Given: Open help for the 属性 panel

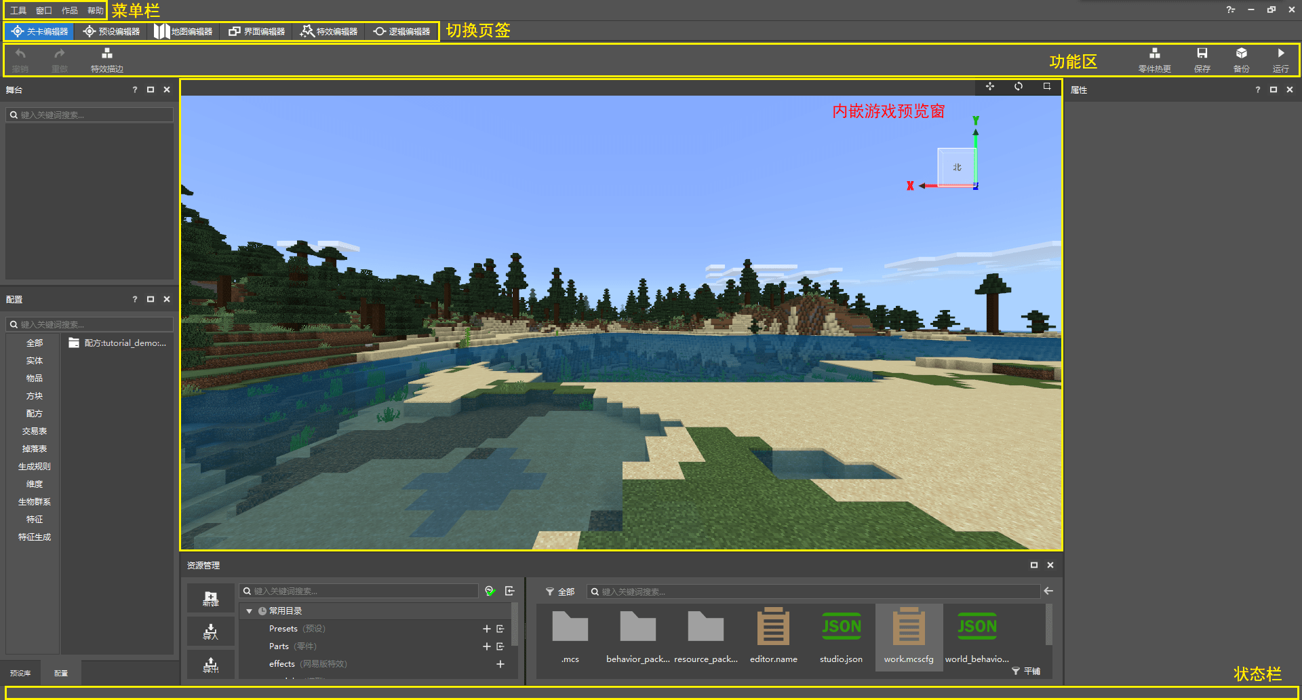Looking at the screenshot, I should click(x=1258, y=90).
